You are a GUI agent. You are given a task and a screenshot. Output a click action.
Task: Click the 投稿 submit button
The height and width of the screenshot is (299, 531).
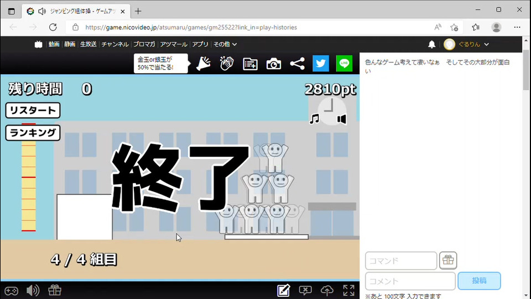479,281
